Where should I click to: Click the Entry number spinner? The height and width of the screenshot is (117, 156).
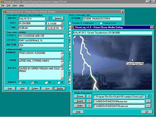pyautogui.click(x=48, y=19)
